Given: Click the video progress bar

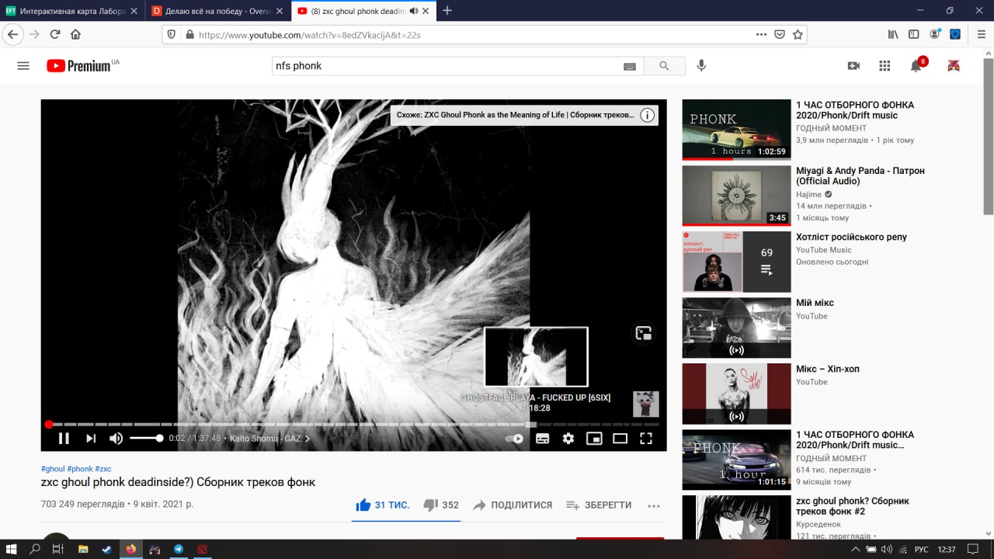Looking at the screenshot, I should (354, 425).
